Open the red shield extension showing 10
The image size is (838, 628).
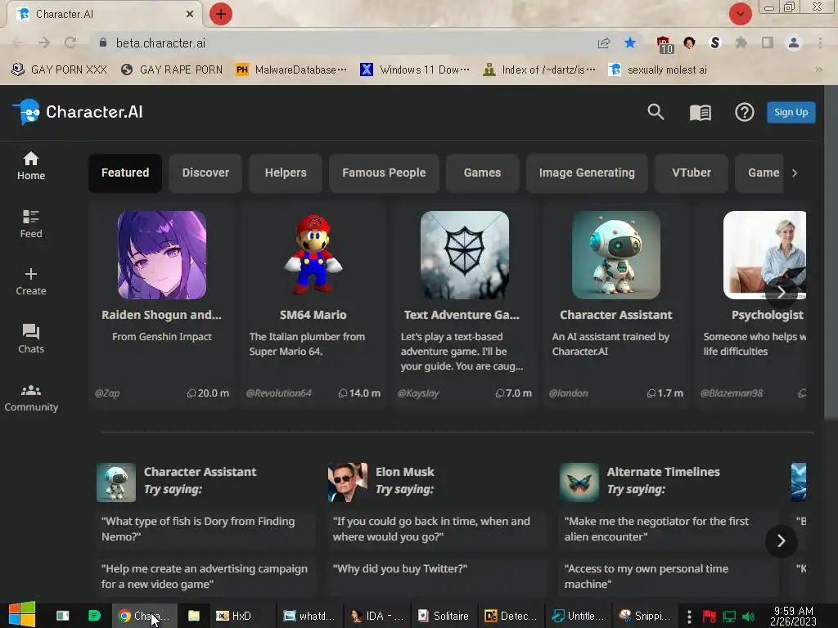tap(665, 44)
